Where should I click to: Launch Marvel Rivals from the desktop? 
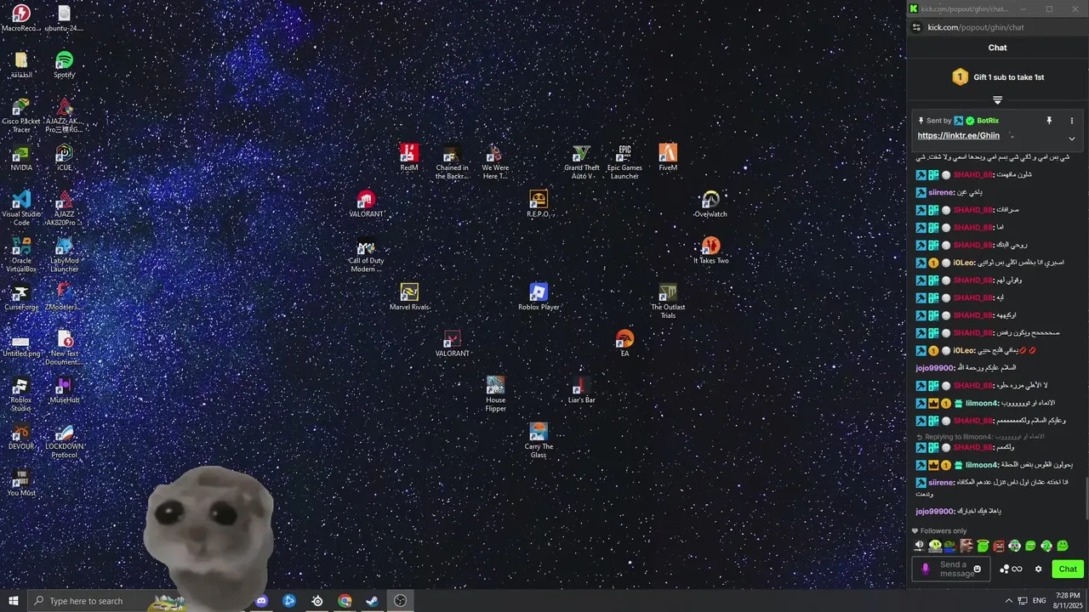coord(409,297)
